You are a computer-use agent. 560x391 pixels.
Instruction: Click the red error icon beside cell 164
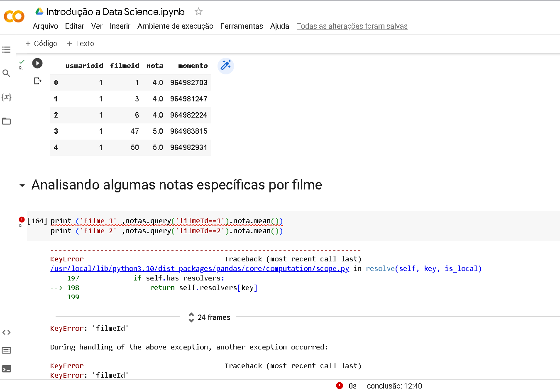22,219
